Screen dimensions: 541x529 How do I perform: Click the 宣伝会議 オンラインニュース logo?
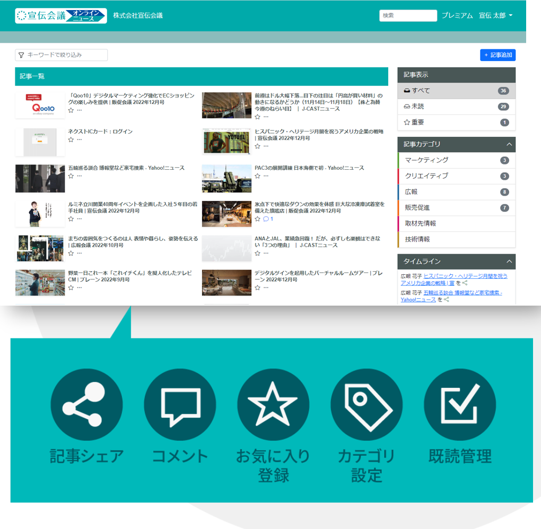[60, 15]
